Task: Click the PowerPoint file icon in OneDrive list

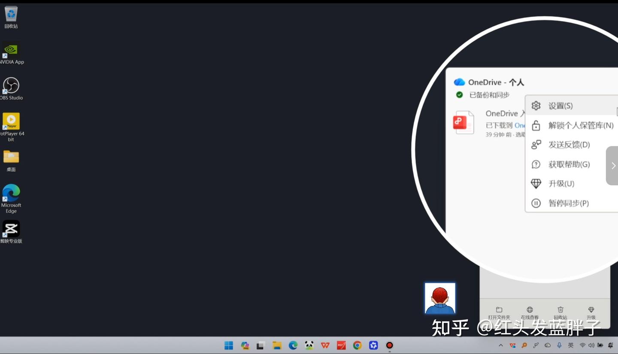Action: [x=463, y=122]
